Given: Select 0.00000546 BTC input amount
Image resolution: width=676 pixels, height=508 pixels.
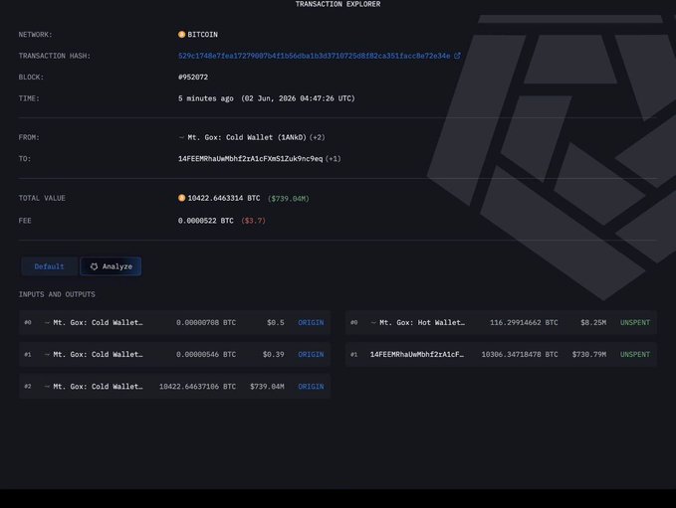Looking at the screenshot, I should (206, 354).
